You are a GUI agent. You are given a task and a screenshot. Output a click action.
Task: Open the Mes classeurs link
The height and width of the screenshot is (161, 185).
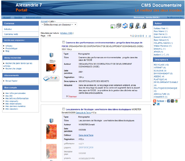point(11,109)
